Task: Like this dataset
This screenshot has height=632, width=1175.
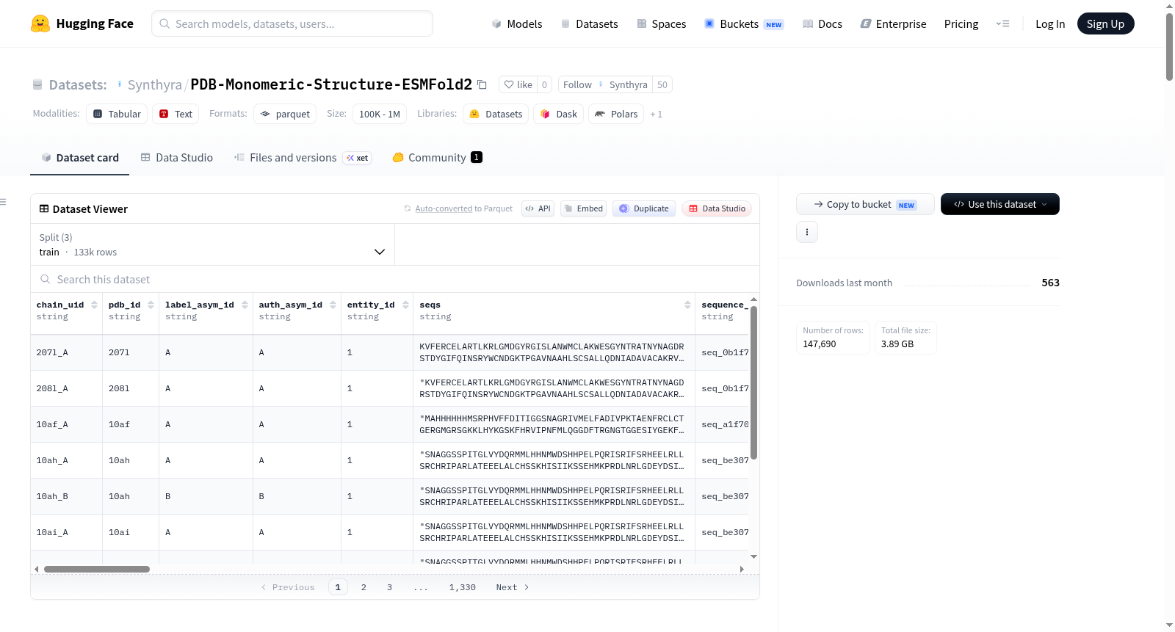Action: [518, 84]
